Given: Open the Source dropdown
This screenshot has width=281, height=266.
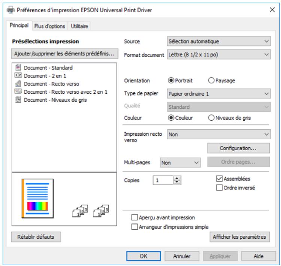Looking at the screenshot, I should tap(219, 41).
